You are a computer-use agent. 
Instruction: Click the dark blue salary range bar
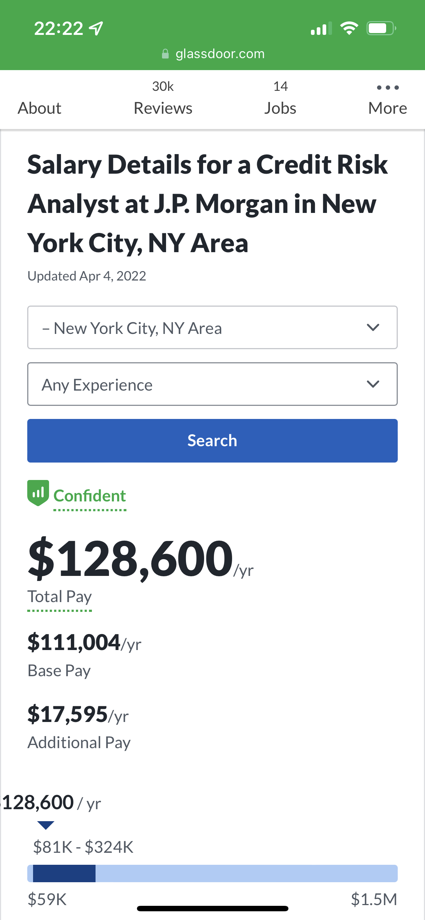[64, 873]
